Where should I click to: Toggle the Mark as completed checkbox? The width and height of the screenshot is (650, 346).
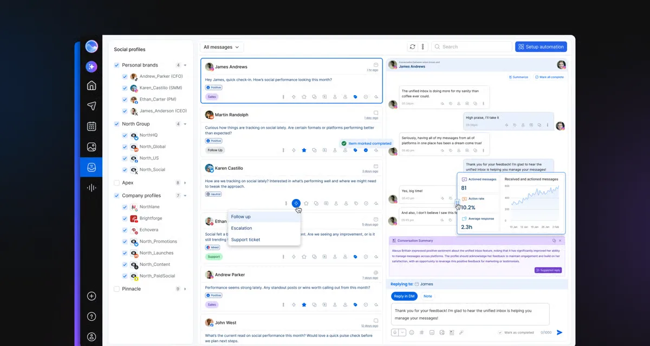tap(500, 332)
